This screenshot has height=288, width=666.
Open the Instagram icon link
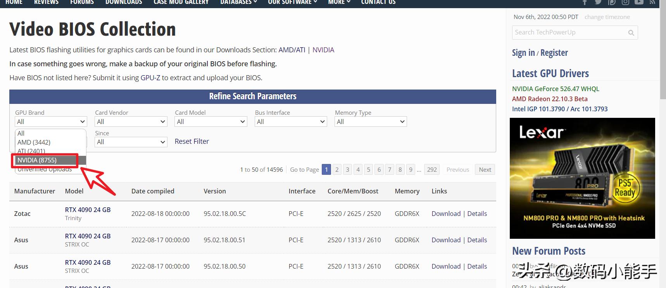(x=625, y=2)
